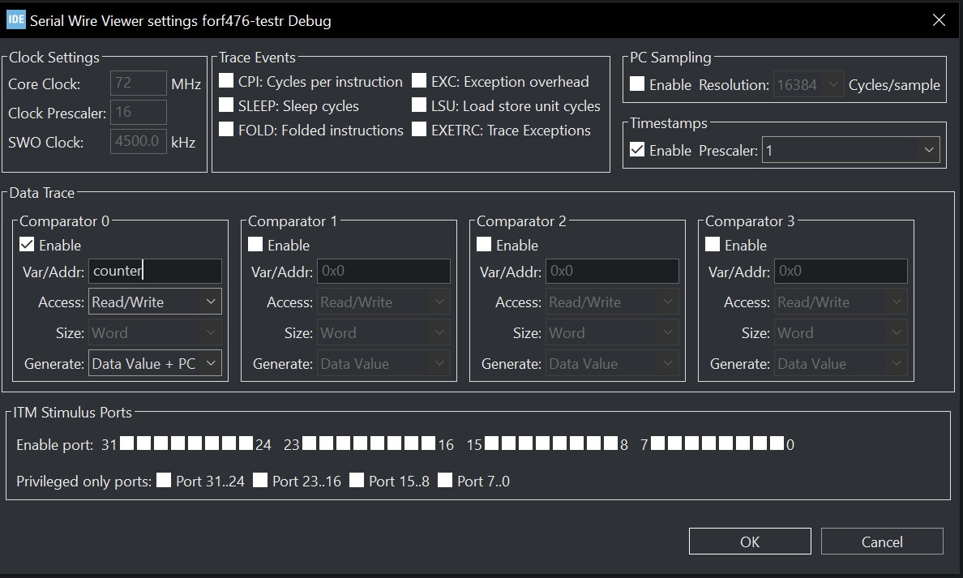Click Comparator 0 Var/Addr input field
This screenshot has width=963, height=578.
155,271
